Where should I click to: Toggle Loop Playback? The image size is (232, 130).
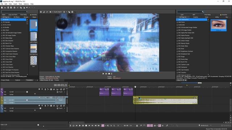(74, 126)
